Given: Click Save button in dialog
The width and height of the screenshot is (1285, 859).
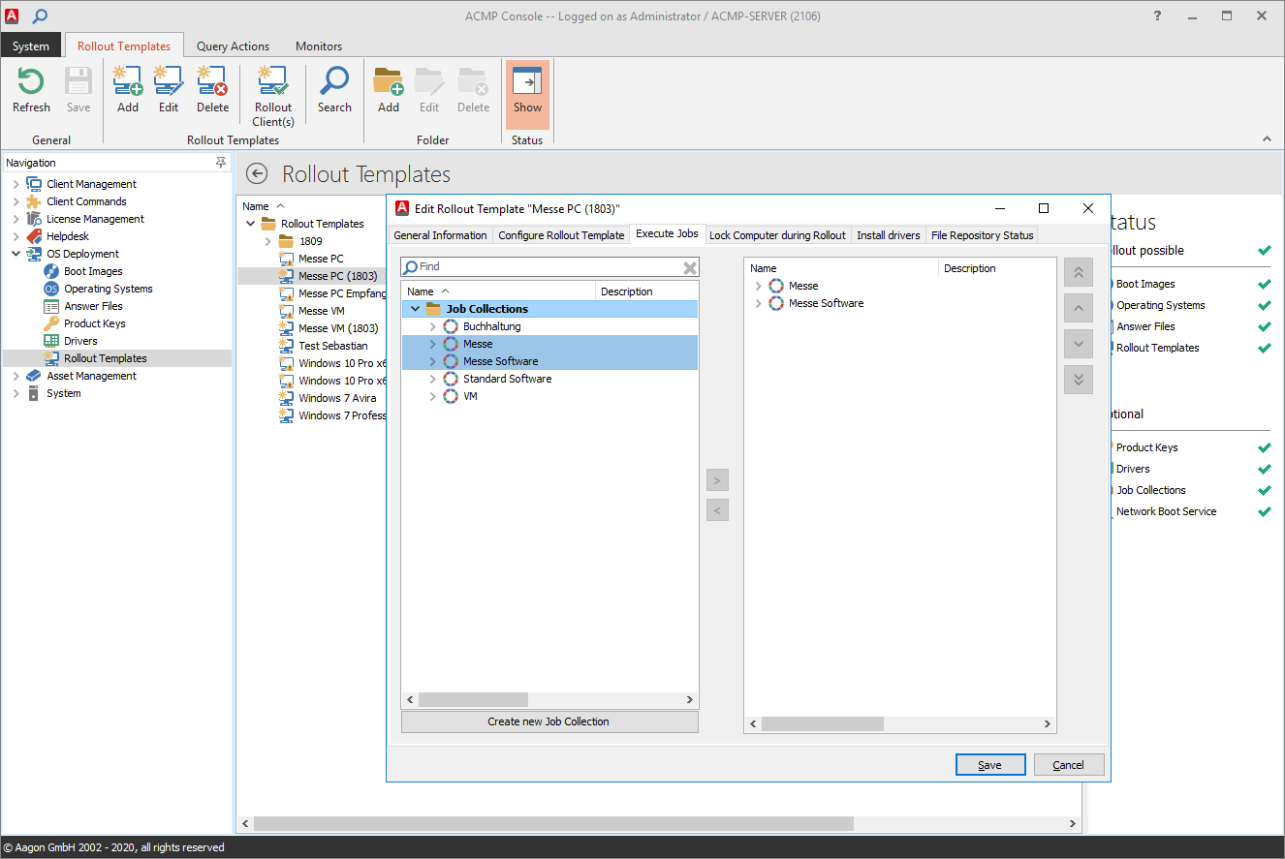Looking at the screenshot, I should pos(990,765).
